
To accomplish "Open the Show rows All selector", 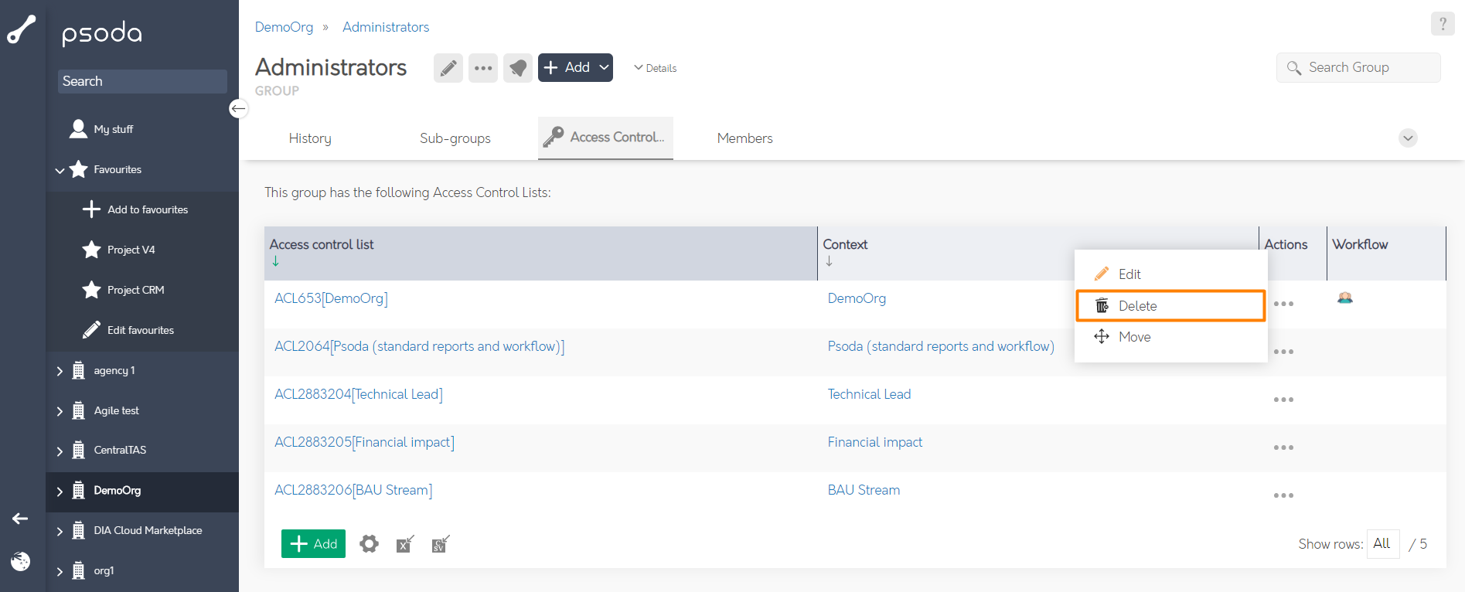I will pyautogui.click(x=1383, y=543).
